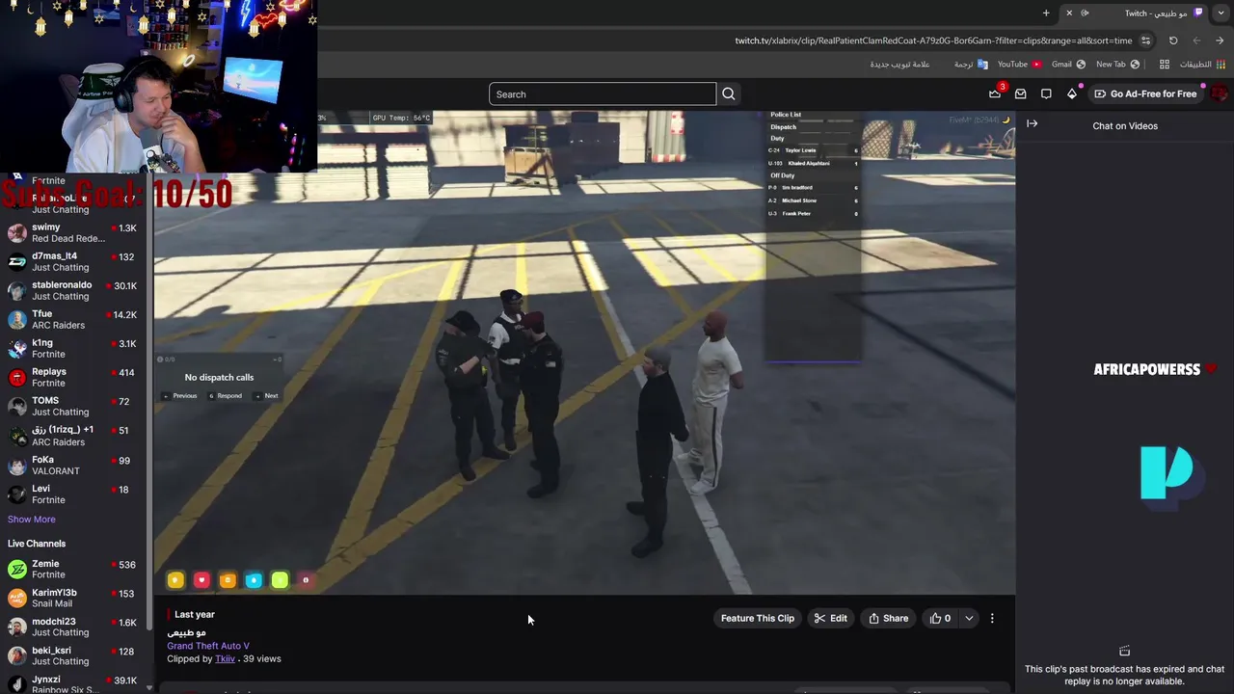Click Previous in dispatch calls panel
The width and height of the screenshot is (1234, 694).
pyautogui.click(x=180, y=396)
